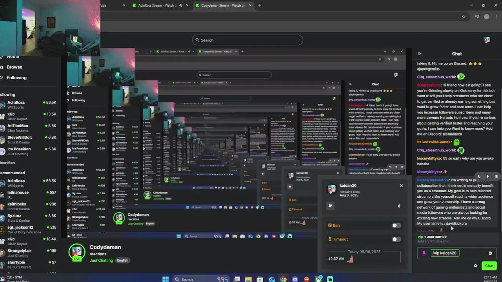502x282 pixels.
Task: Open the Just Chatting category link under Codydeman
Action: 101,260
